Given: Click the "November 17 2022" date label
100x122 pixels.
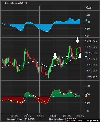Looking at the screenshot, I should click(x=21, y=119).
